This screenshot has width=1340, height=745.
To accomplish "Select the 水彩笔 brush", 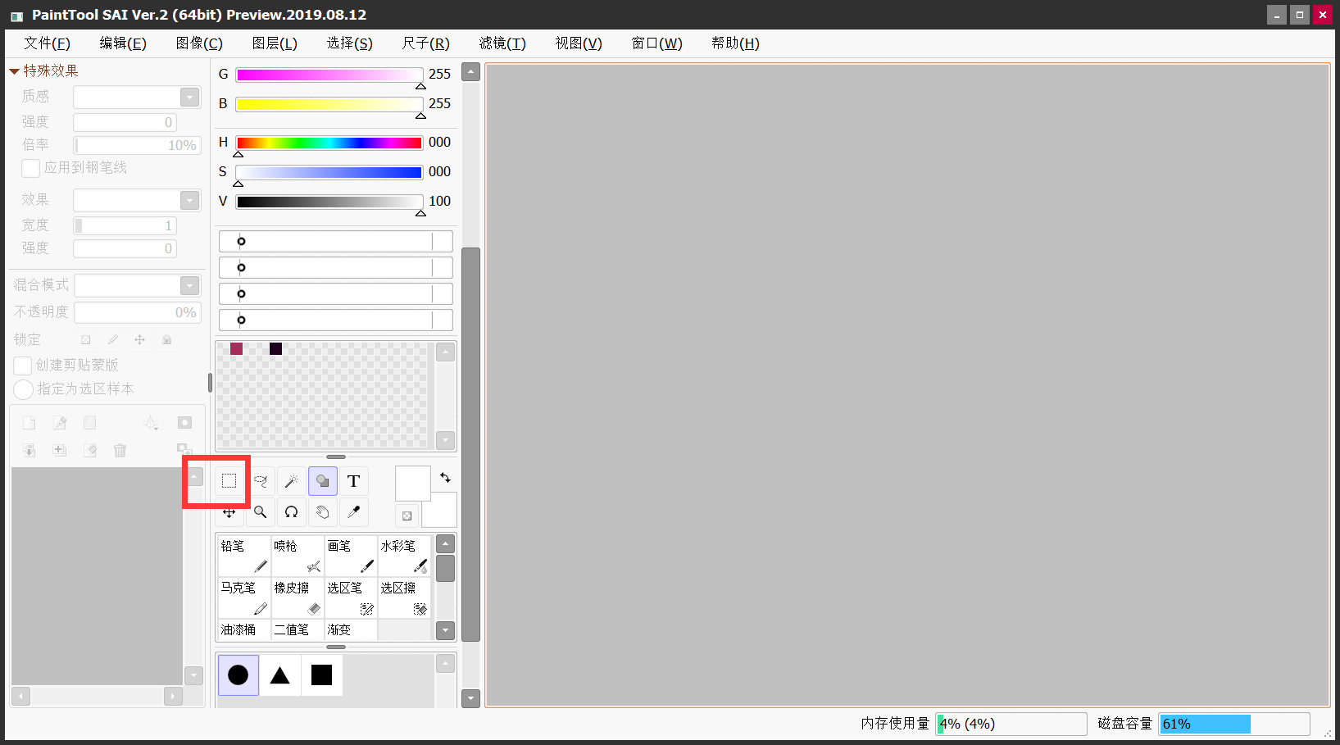I will pyautogui.click(x=404, y=556).
